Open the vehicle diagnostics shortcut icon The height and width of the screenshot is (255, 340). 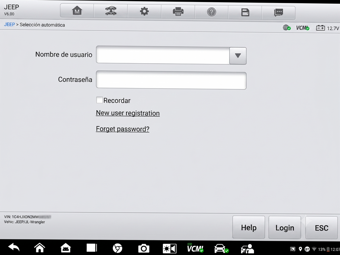click(x=221, y=249)
